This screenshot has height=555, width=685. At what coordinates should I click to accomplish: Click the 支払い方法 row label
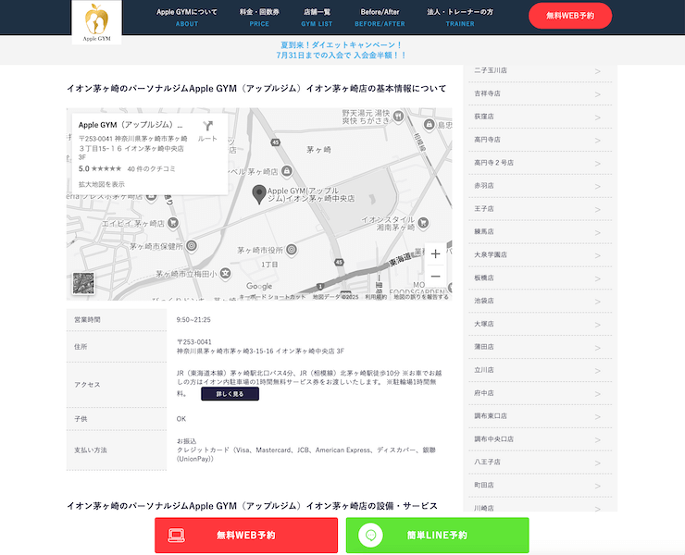tap(91, 450)
